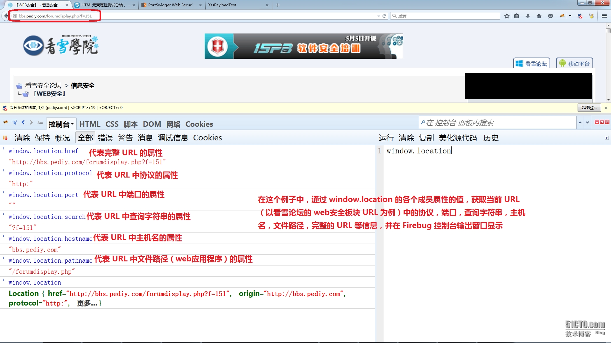Open the URL bar history dropdown
The image size is (611, 343).
pos(378,16)
